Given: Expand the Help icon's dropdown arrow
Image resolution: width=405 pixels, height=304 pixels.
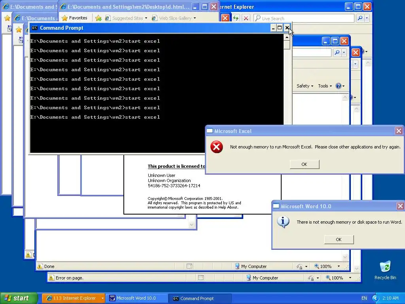Looking at the screenshot, I should pyautogui.click(x=344, y=86).
